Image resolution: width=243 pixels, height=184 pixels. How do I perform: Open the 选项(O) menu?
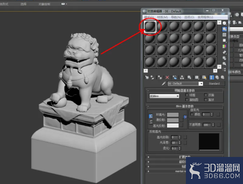[189, 17]
